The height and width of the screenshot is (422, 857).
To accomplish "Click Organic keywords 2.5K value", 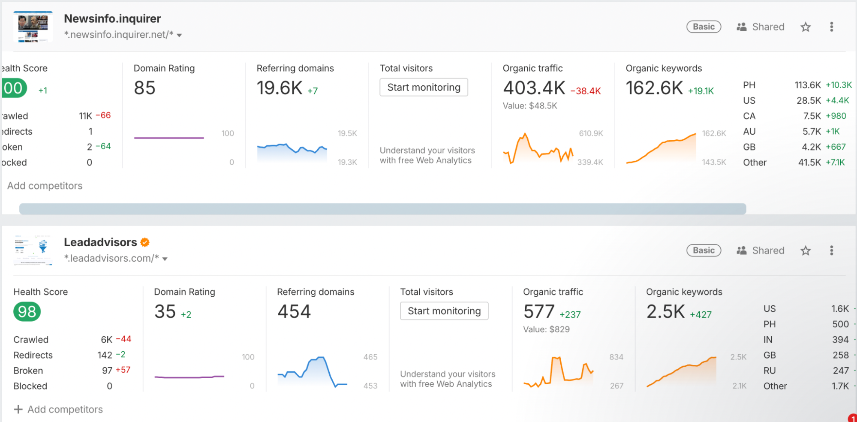I will click(x=666, y=311).
